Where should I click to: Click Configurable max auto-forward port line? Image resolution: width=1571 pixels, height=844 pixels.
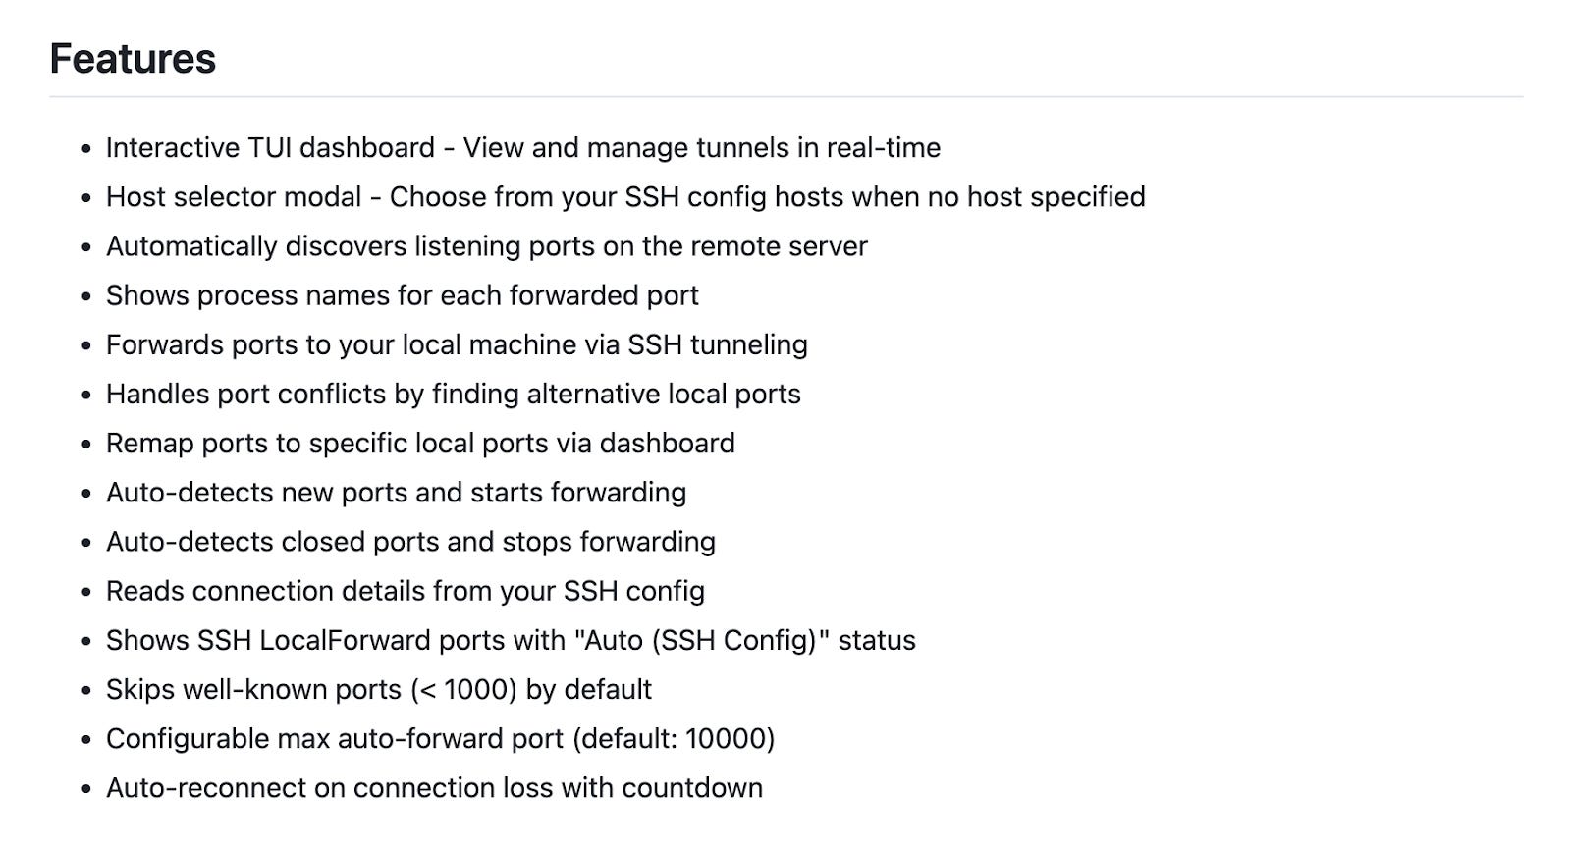point(441,738)
